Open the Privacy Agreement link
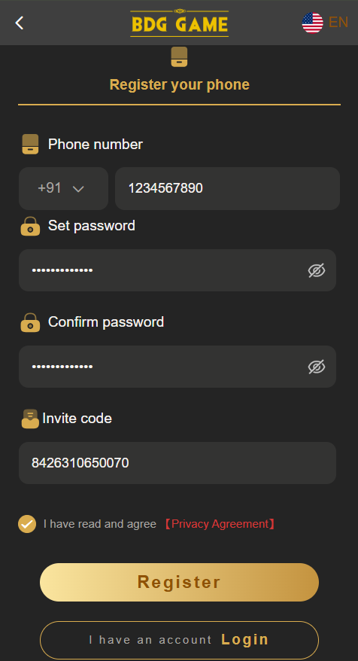The image size is (358, 661). click(220, 524)
